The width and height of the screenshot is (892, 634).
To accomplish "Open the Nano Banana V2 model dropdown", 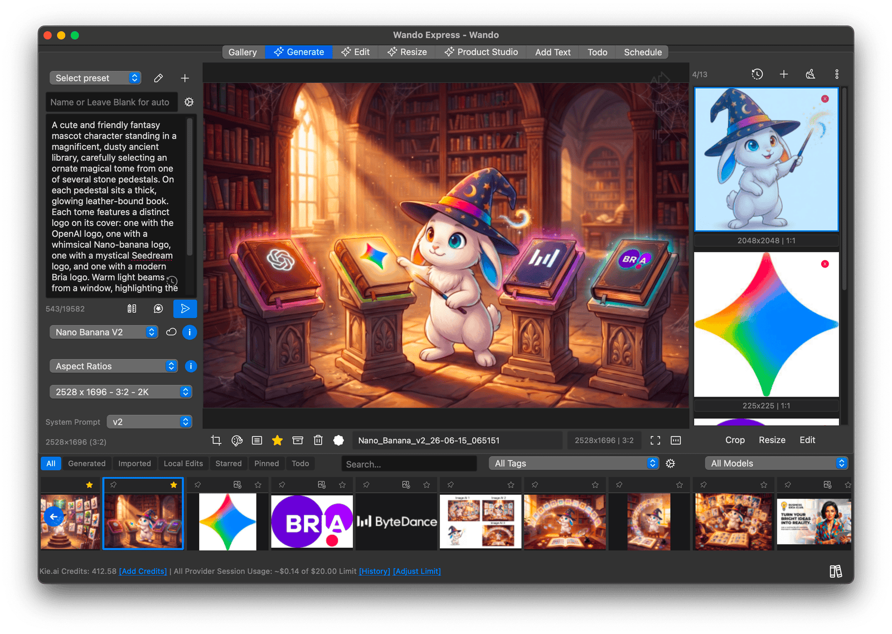I will coord(104,332).
